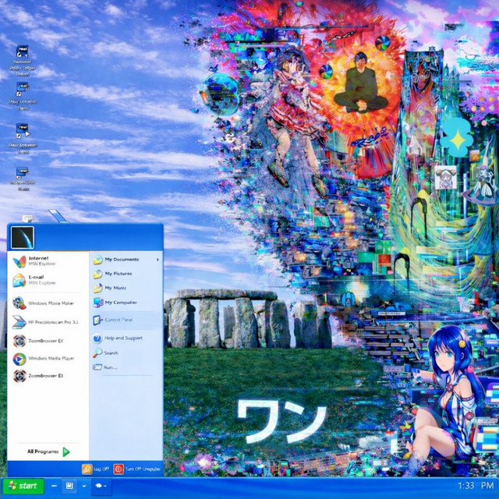
Task: Click the dash icon next to the start button
Action: click(54, 486)
